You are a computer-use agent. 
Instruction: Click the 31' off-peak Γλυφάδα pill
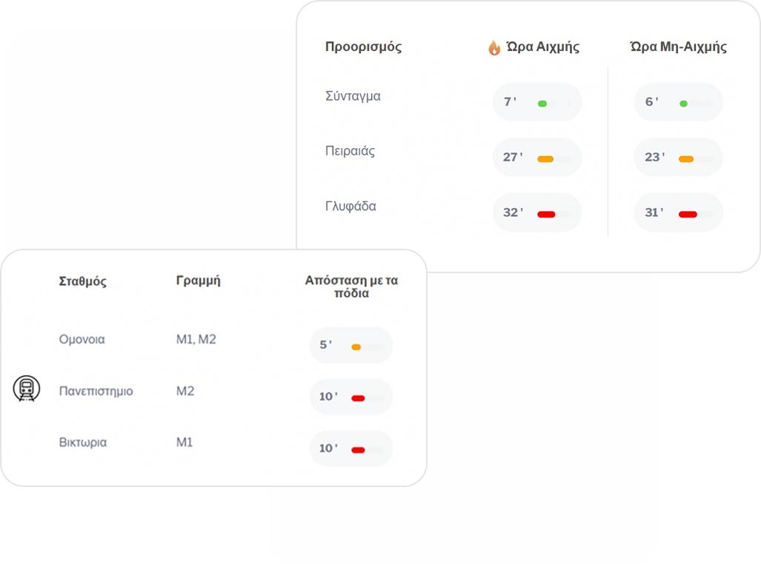pos(679,212)
